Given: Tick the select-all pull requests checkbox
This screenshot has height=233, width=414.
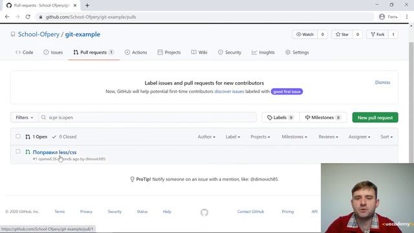Looking at the screenshot, I should point(18,137).
